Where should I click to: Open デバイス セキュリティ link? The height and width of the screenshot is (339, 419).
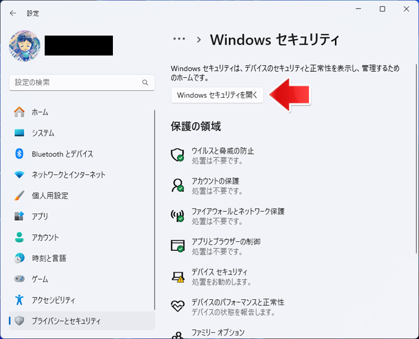(220, 271)
